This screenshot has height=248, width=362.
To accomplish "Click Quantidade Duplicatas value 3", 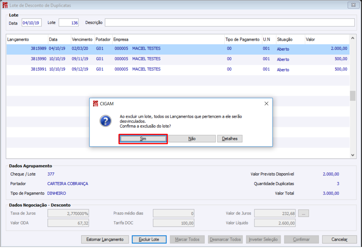I will click(x=338, y=184).
